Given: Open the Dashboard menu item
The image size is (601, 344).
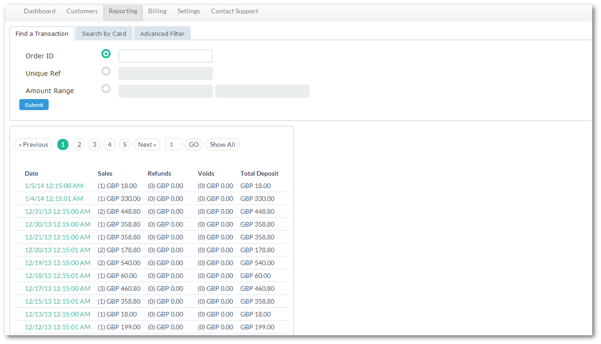Looking at the screenshot, I should pyautogui.click(x=39, y=11).
